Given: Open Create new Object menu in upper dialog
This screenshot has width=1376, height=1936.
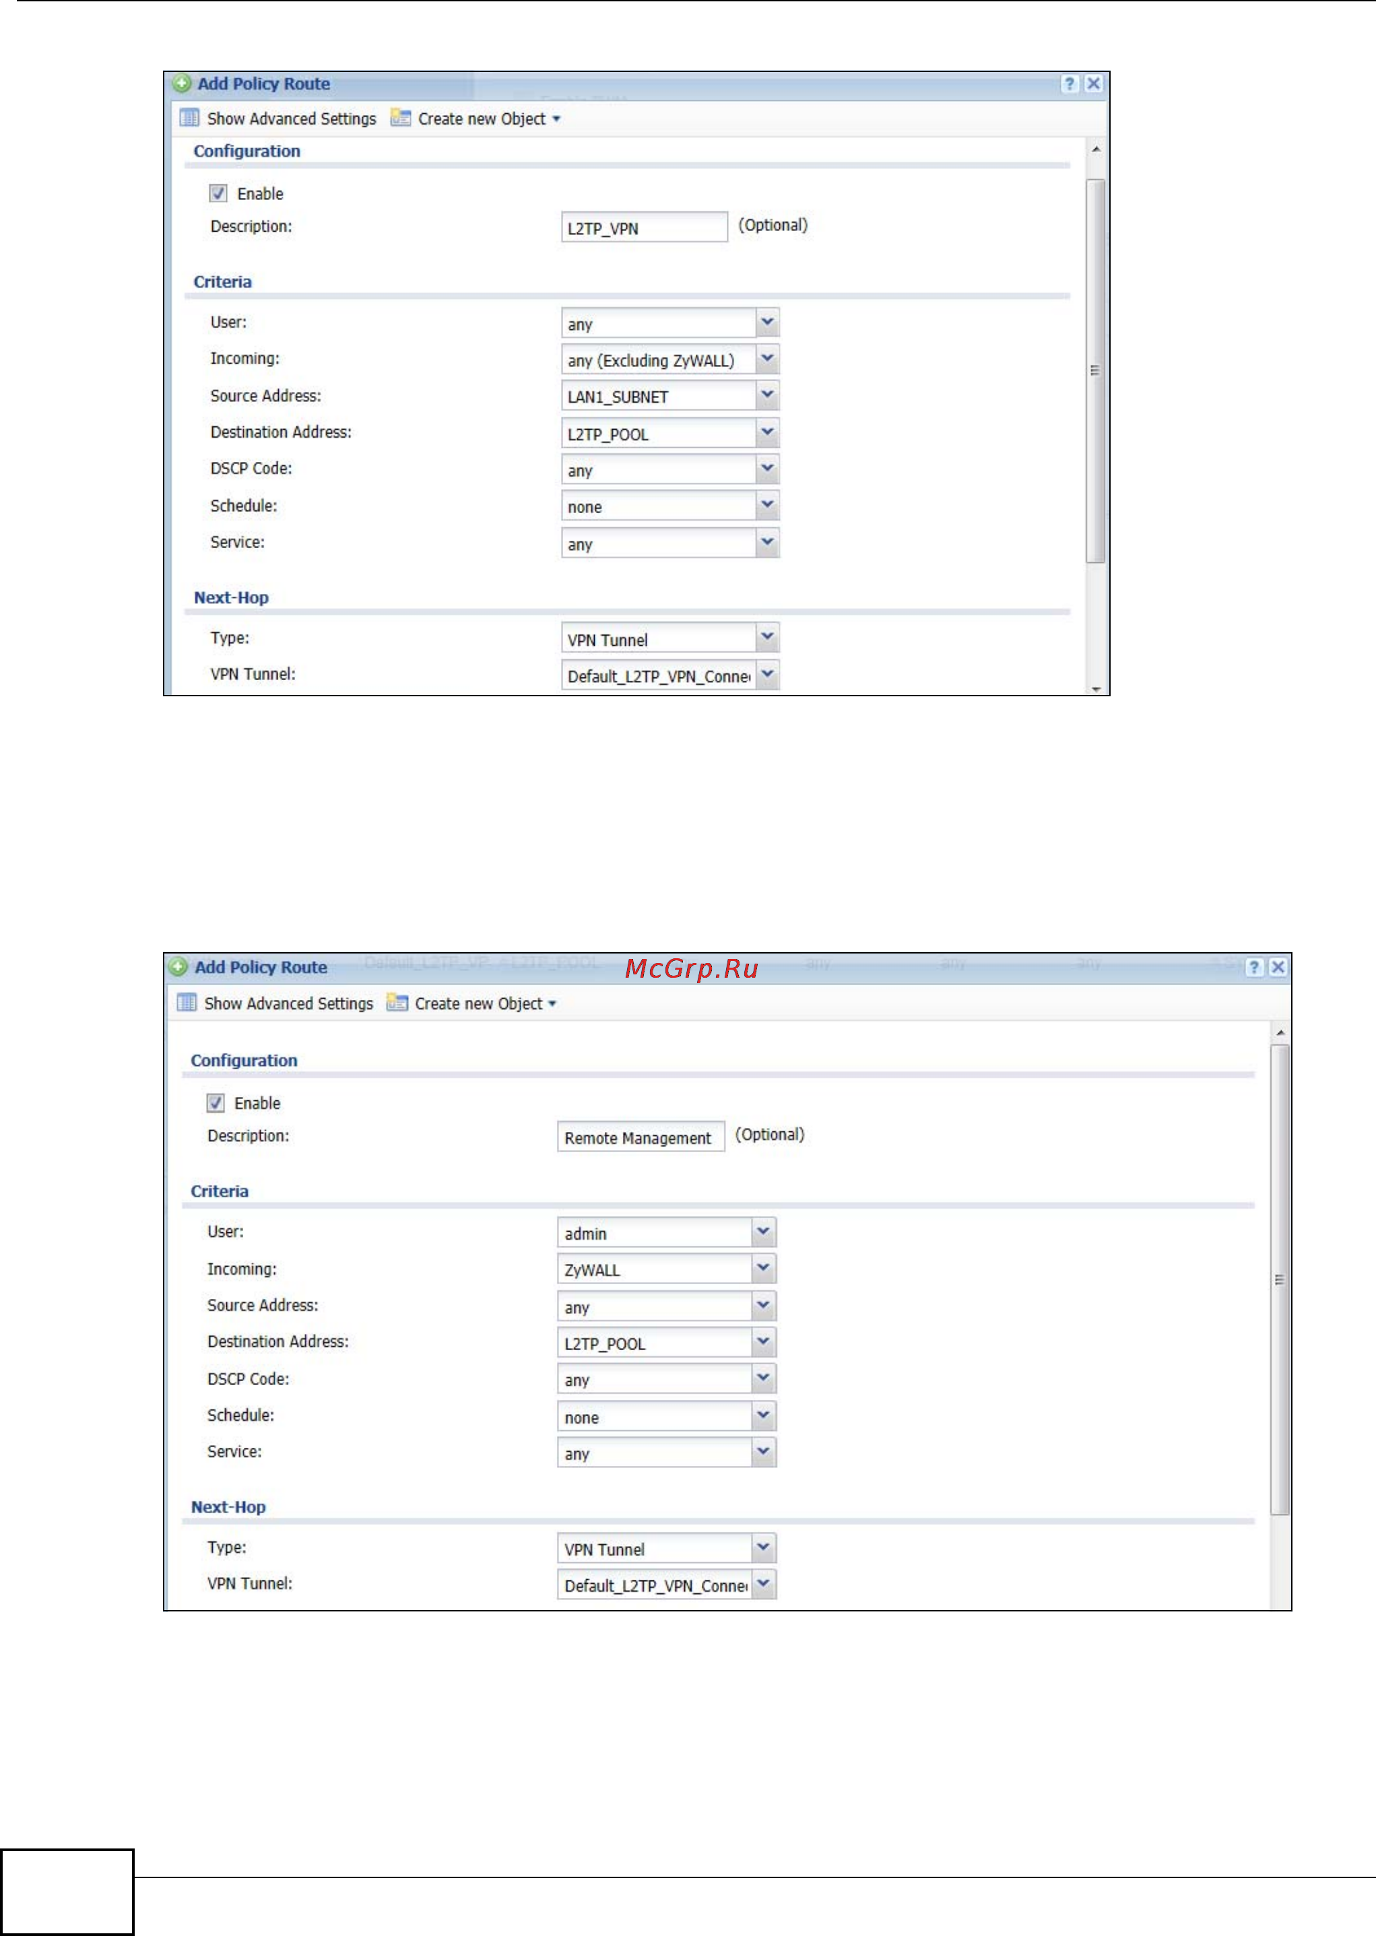Looking at the screenshot, I should [476, 119].
